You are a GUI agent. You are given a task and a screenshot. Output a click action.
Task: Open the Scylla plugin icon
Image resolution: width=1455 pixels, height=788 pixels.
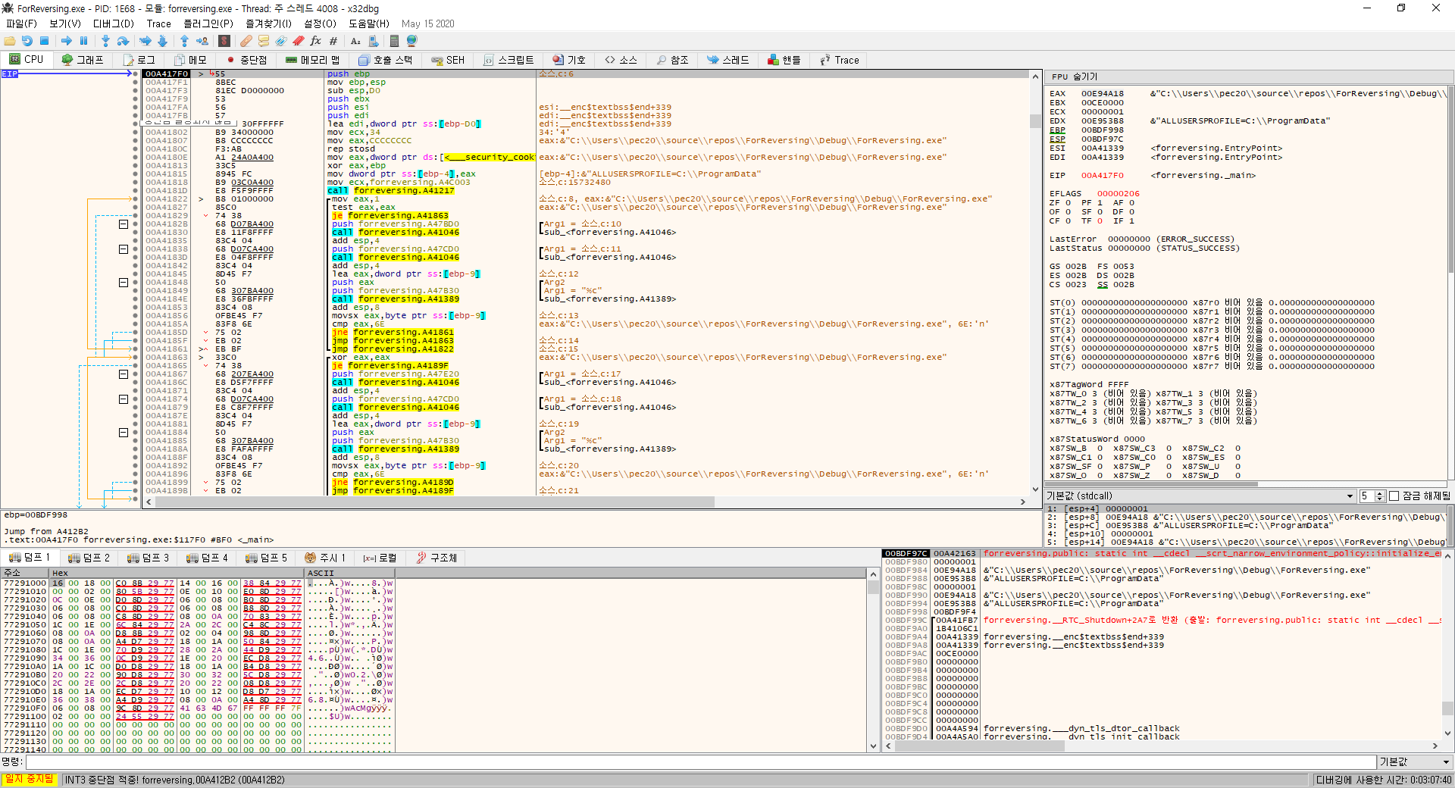click(224, 41)
